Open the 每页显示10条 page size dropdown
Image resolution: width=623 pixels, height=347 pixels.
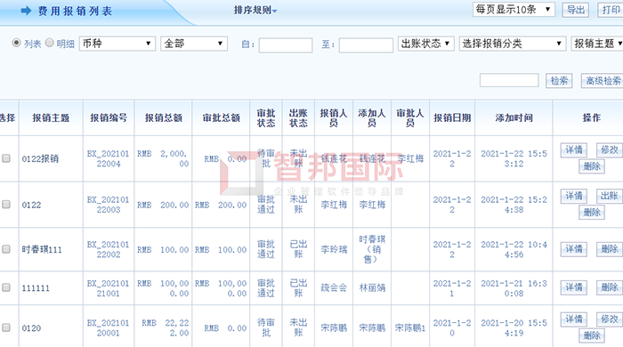[x=514, y=10]
